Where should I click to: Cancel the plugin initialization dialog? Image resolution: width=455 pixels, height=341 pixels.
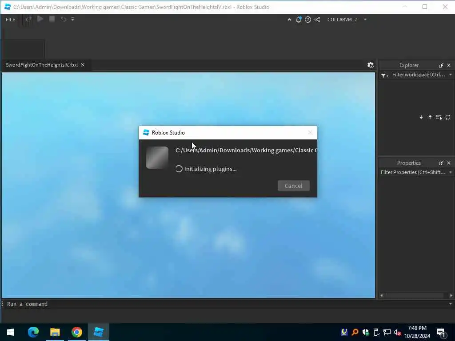293,186
